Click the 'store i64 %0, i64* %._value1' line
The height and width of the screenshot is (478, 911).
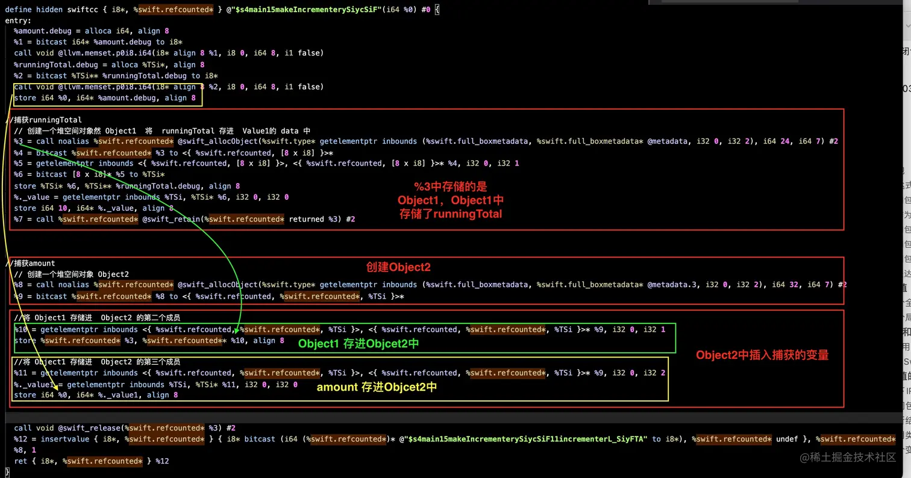[96, 395]
